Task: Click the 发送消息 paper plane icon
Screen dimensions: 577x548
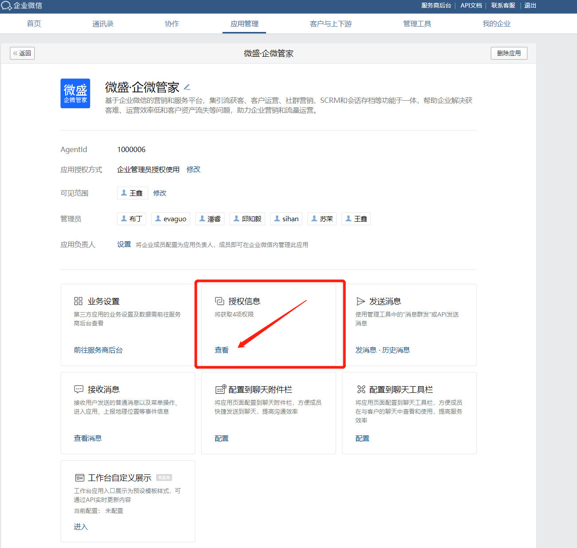Action: [361, 301]
